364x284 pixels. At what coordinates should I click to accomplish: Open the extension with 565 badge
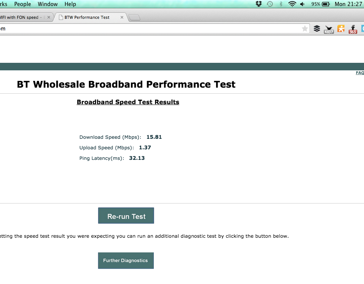353,29
